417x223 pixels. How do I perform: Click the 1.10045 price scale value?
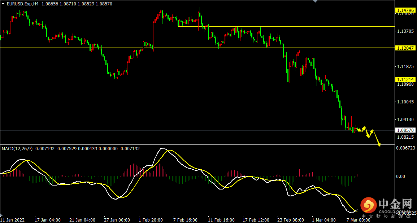(405, 102)
